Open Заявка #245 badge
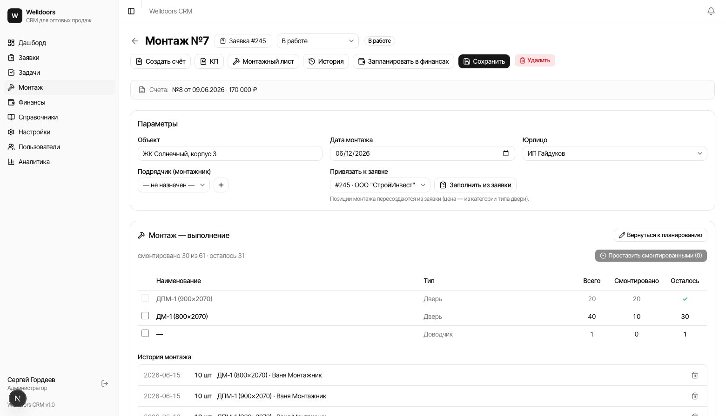This screenshot has width=726, height=416. pyautogui.click(x=243, y=41)
